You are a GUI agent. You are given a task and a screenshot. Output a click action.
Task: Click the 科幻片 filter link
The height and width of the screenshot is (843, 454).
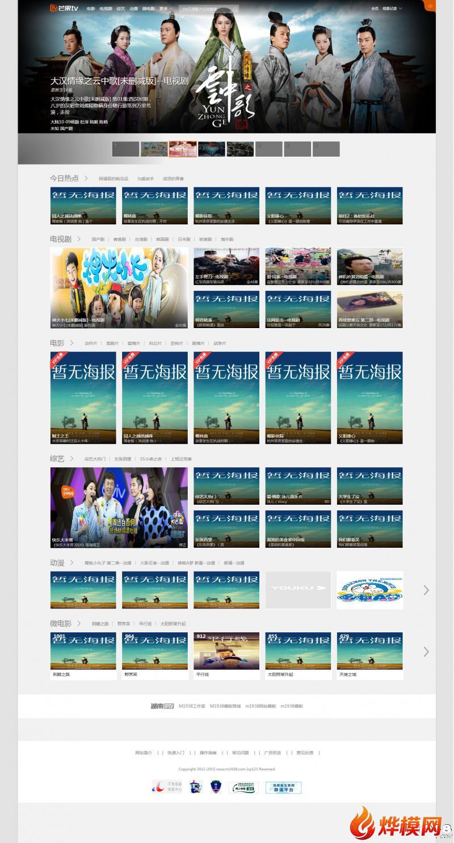tap(155, 343)
